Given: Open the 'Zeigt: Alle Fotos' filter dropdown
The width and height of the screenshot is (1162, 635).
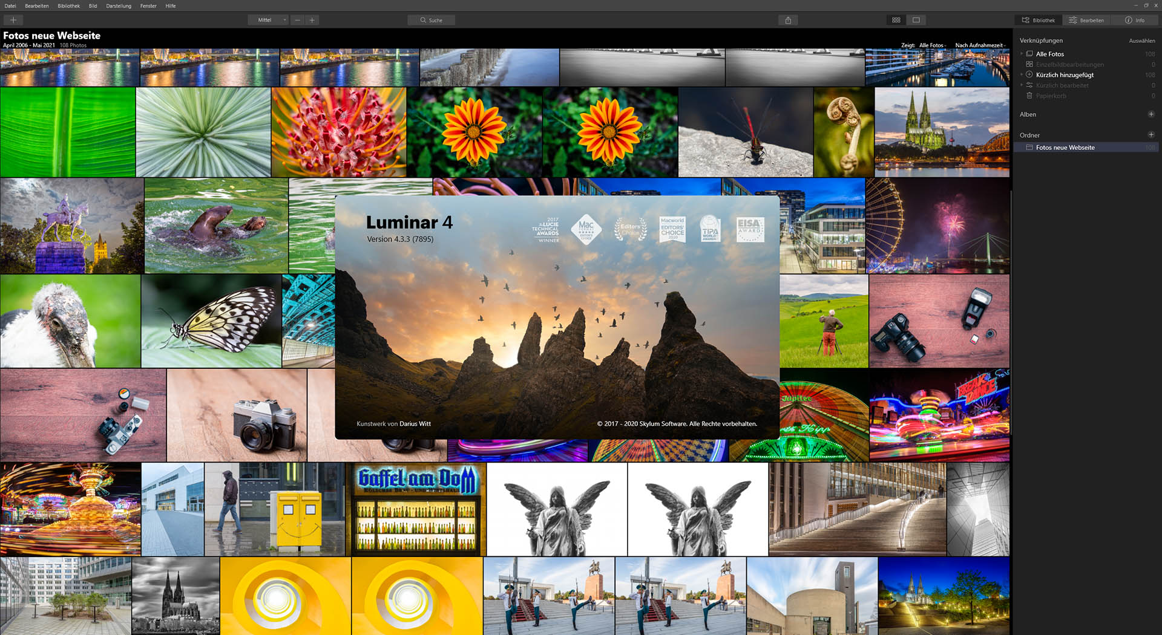Looking at the screenshot, I should click(x=931, y=45).
